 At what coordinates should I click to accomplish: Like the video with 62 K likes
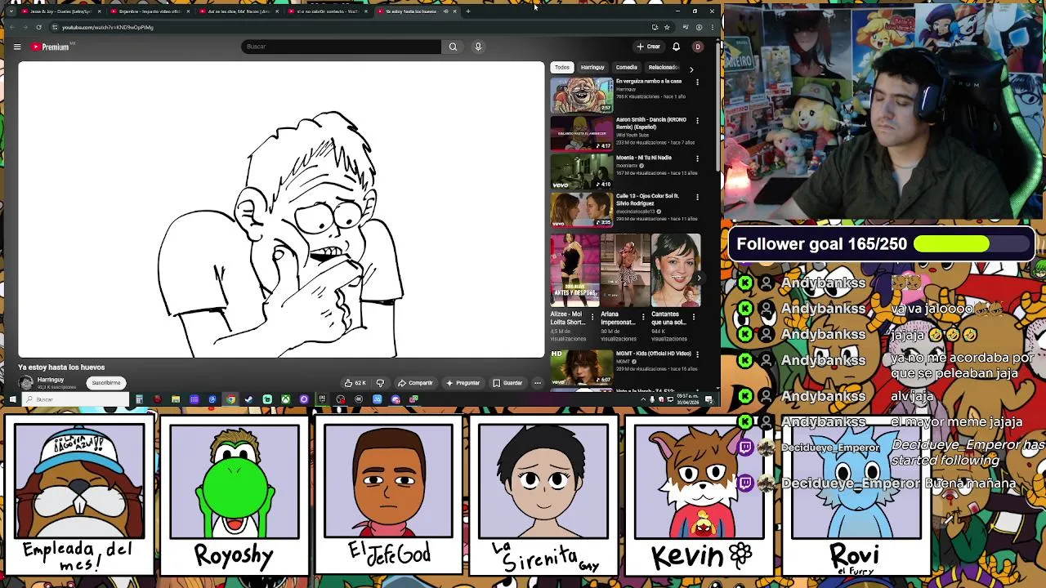point(355,382)
